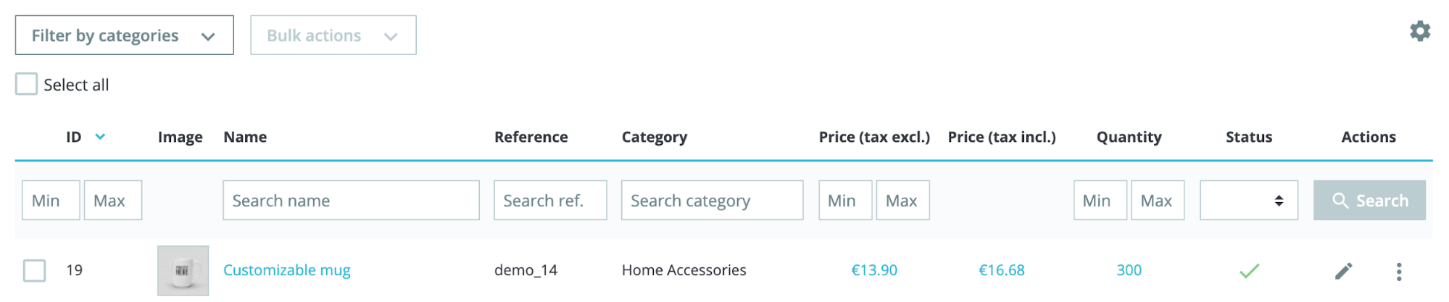This screenshot has height=302, width=1449.
Task: Open three-dot actions menu for row 19
Action: point(1398,272)
